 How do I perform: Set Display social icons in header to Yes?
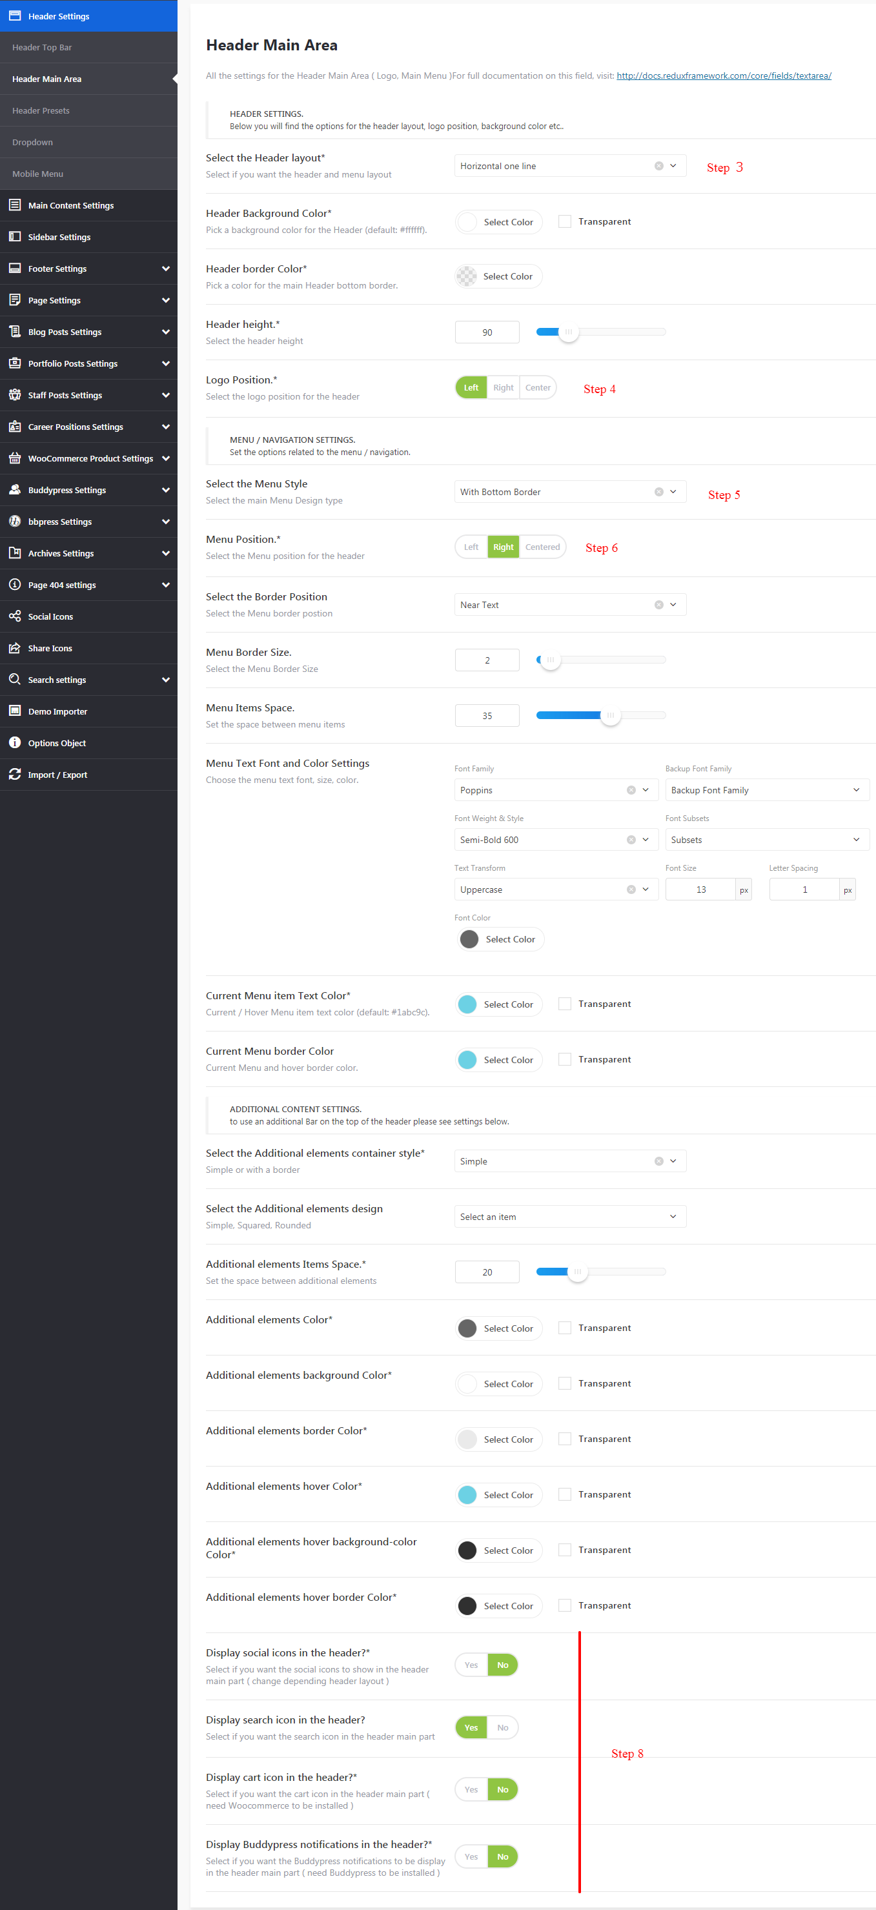pos(471,1665)
